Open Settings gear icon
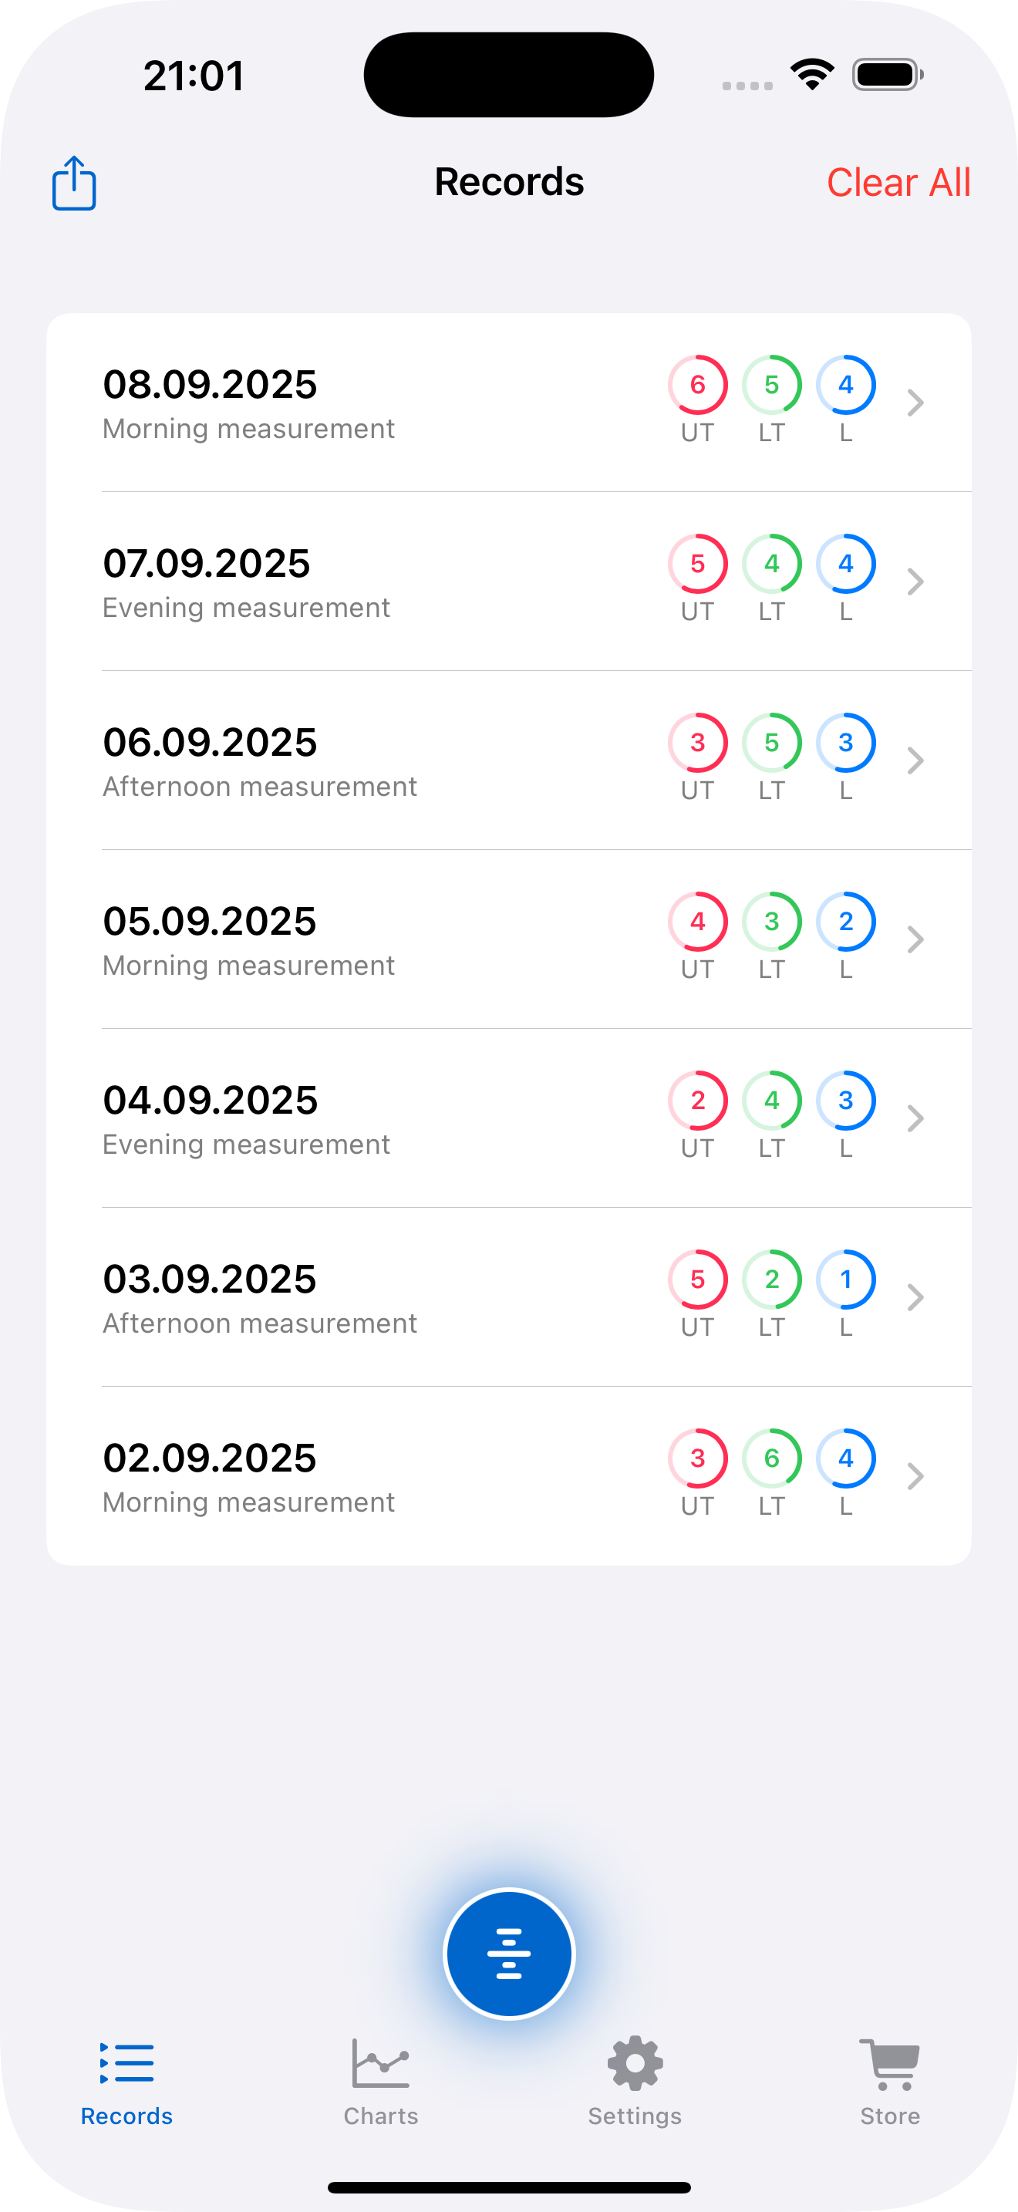Viewport: 1018px width, 2212px height. (x=635, y=2063)
